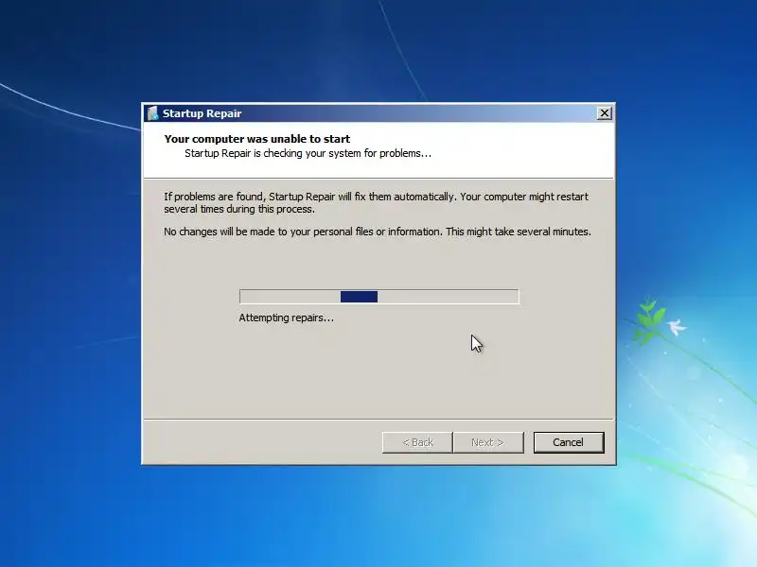Click the Startup Repair title bar icon

tap(153, 113)
